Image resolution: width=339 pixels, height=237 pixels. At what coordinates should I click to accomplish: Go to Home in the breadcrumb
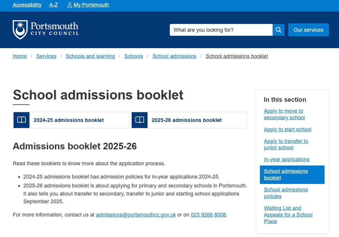coord(20,56)
